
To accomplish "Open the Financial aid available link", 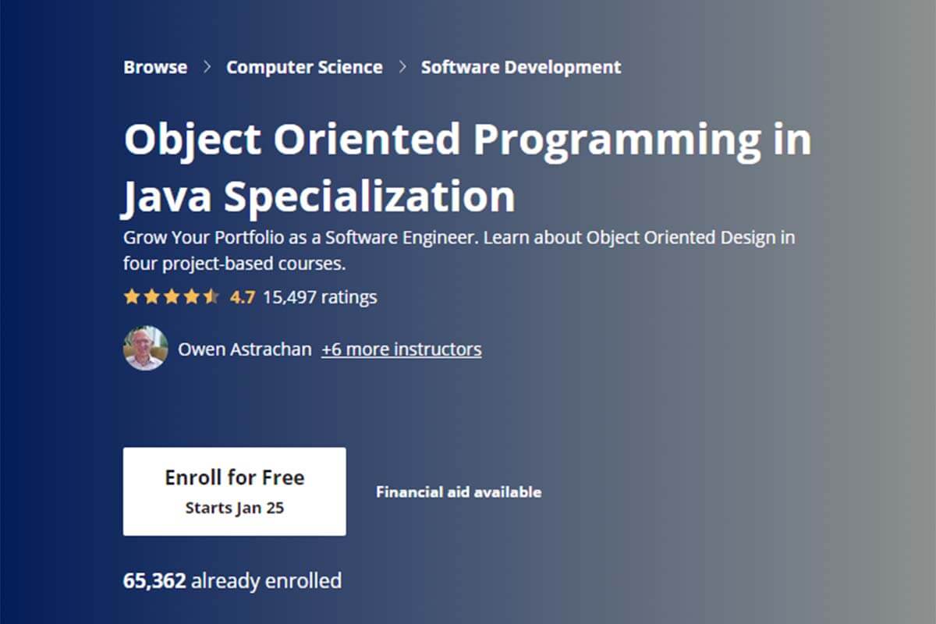I will point(459,491).
